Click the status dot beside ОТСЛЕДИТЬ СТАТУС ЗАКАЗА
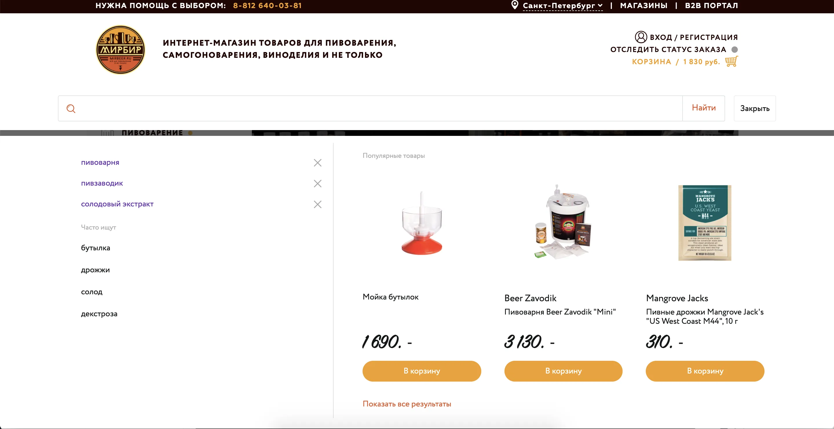834x429 pixels. (735, 49)
